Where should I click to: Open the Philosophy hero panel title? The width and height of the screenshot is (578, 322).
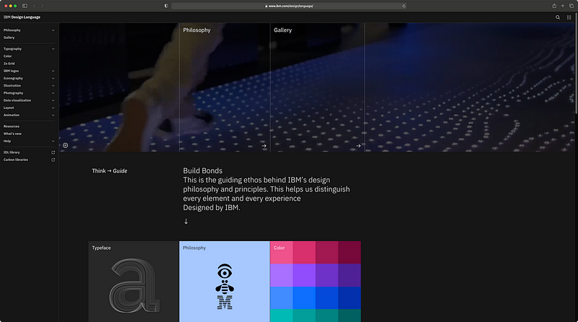197,30
